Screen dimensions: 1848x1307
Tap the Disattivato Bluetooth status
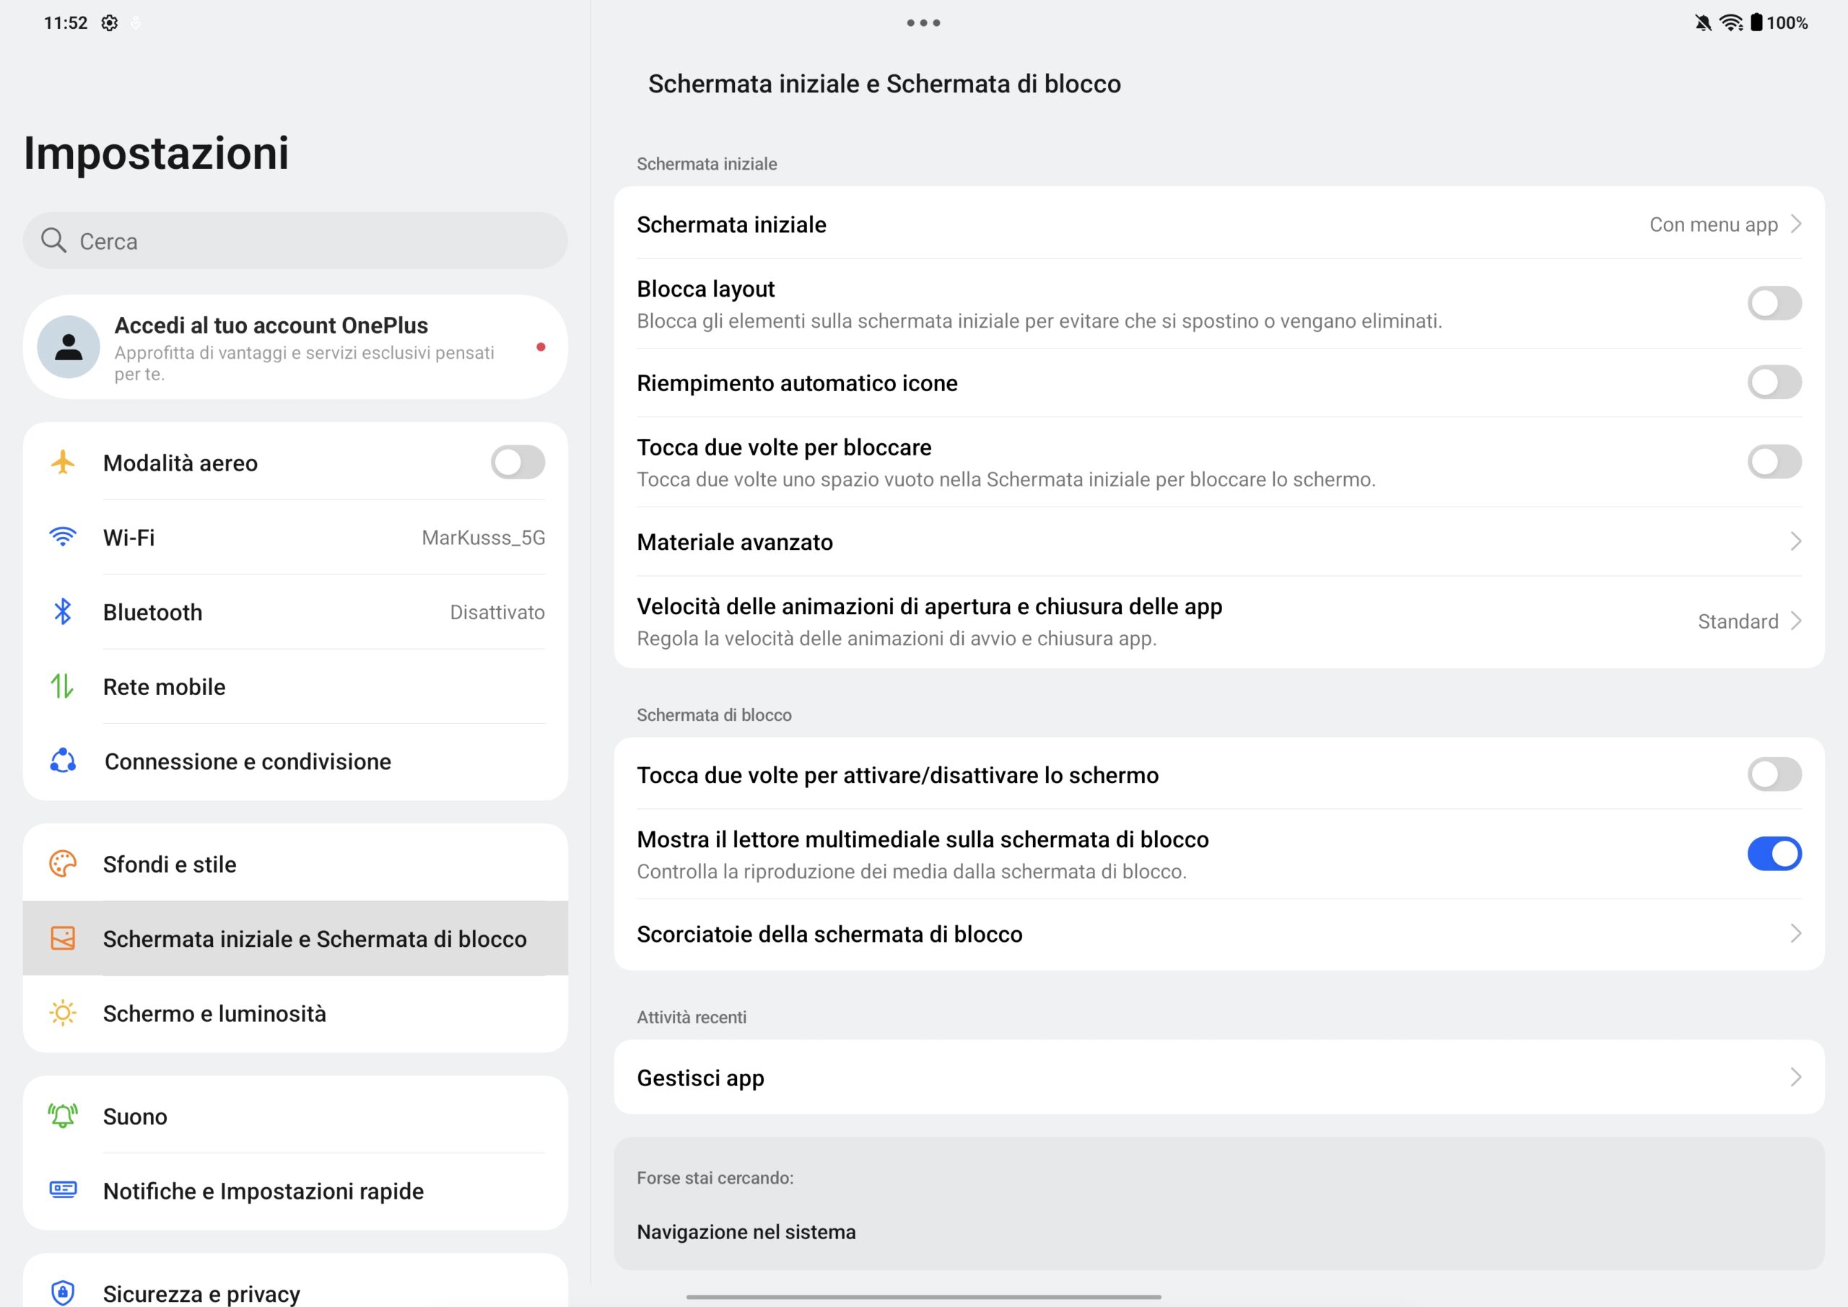point(497,613)
